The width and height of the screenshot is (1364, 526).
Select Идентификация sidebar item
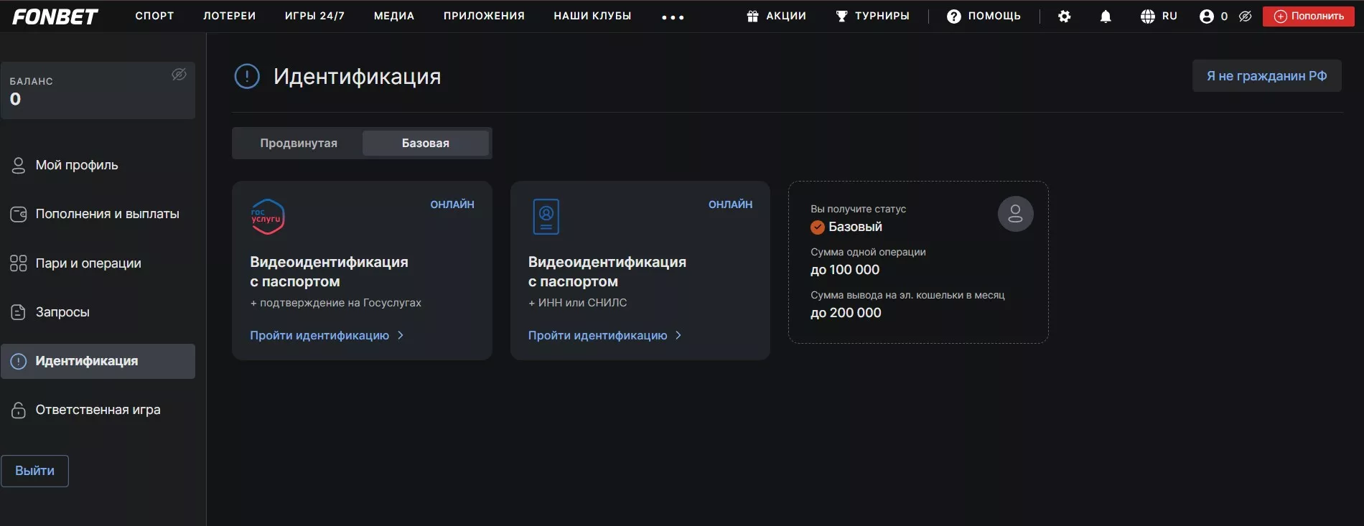[x=98, y=361]
